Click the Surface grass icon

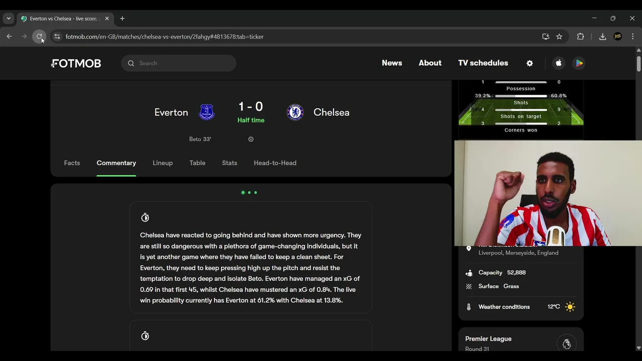click(469, 286)
